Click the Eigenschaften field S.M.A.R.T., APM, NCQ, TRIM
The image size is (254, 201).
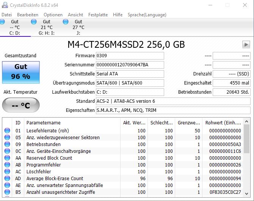[173, 110]
